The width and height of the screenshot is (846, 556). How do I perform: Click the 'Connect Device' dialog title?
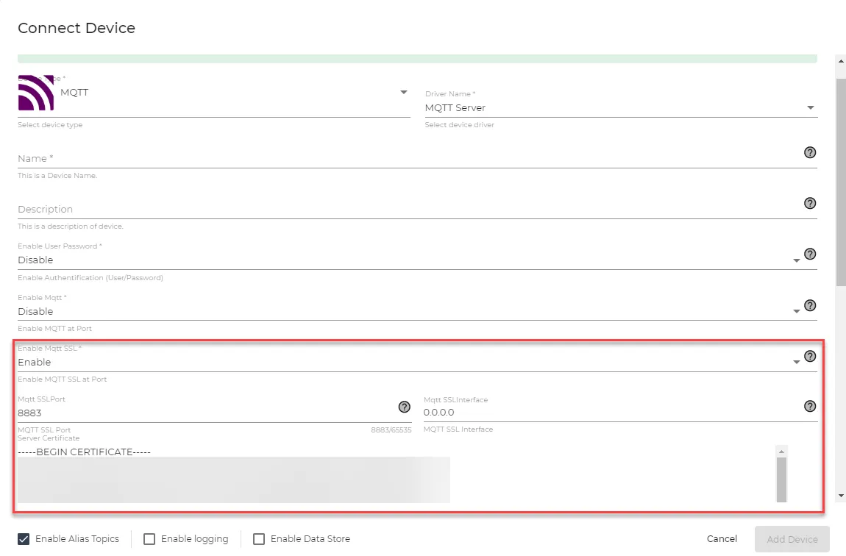coord(77,28)
